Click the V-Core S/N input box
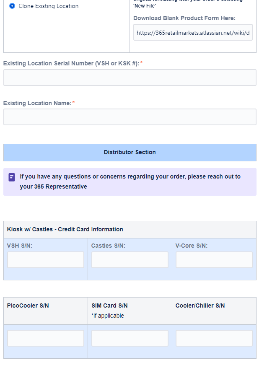Viewport: 267px width, 365px height. pyautogui.click(x=214, y=260)
